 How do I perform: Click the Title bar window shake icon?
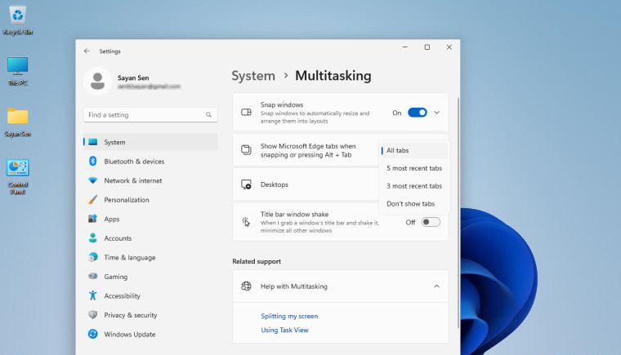click(246, 222)
